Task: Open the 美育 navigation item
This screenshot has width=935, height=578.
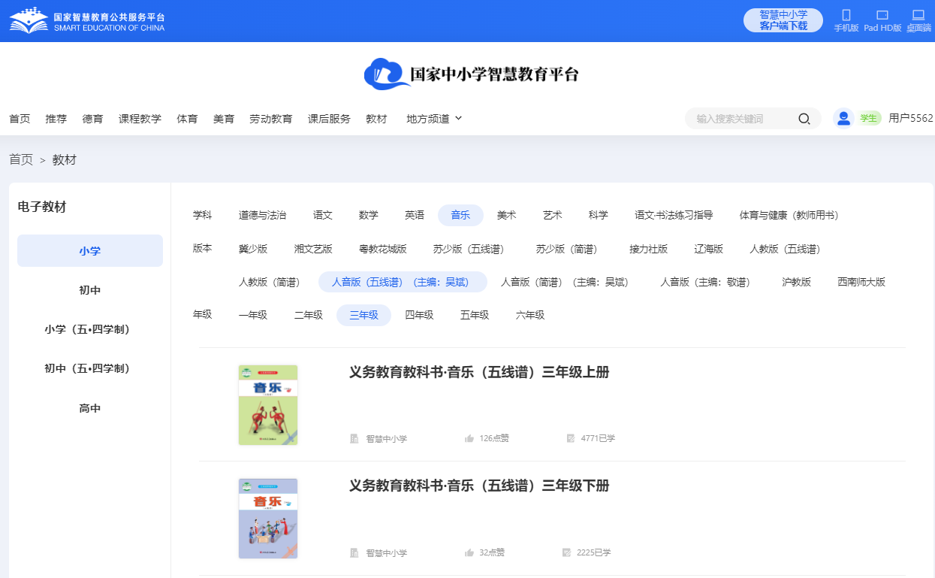Action: [x=224, y=119]
